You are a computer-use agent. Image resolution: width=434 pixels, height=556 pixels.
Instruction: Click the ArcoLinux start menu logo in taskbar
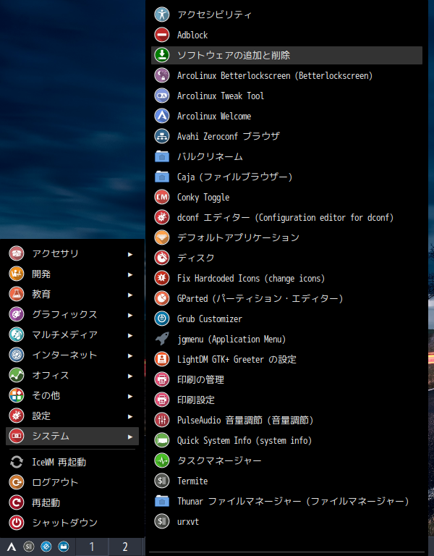click(12, 547)
